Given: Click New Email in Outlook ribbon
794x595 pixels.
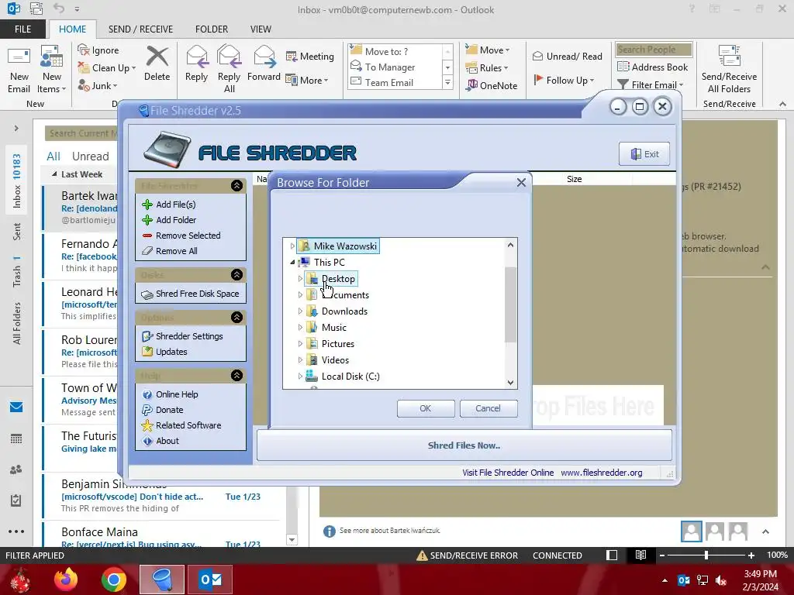Looking at the screenshot, I should click(19, 70).
